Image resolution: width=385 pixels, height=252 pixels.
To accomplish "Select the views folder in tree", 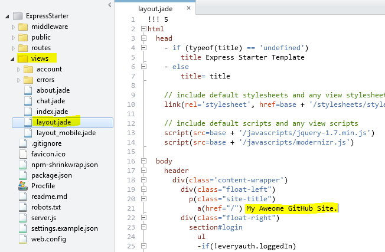I will click(x=40, y=58).
